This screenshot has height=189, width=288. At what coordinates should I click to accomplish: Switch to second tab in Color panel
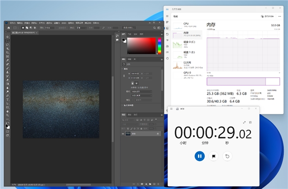pyautogui.click(x=129, y=34)
